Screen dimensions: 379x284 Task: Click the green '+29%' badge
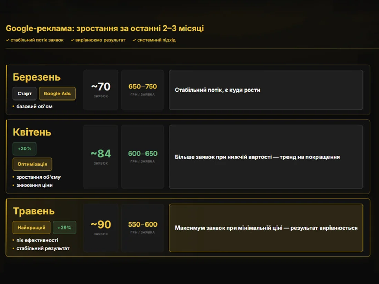[64, 228]
